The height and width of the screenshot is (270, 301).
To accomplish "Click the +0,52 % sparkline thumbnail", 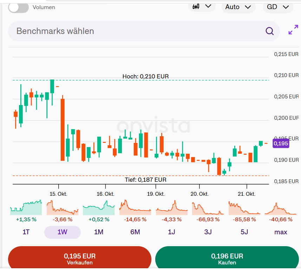I will coord(99,207).
